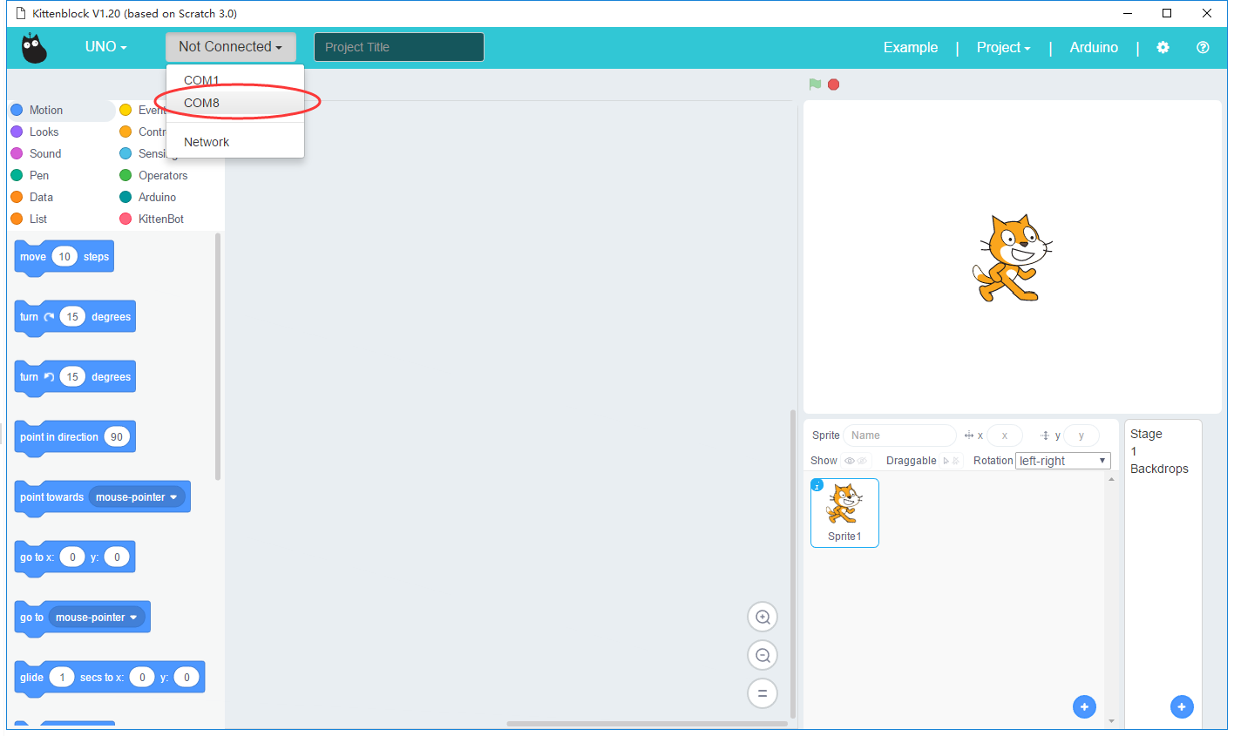Open the Example menu
The width and height of the screenshot is (1234, 736).
tap(911, 48)
